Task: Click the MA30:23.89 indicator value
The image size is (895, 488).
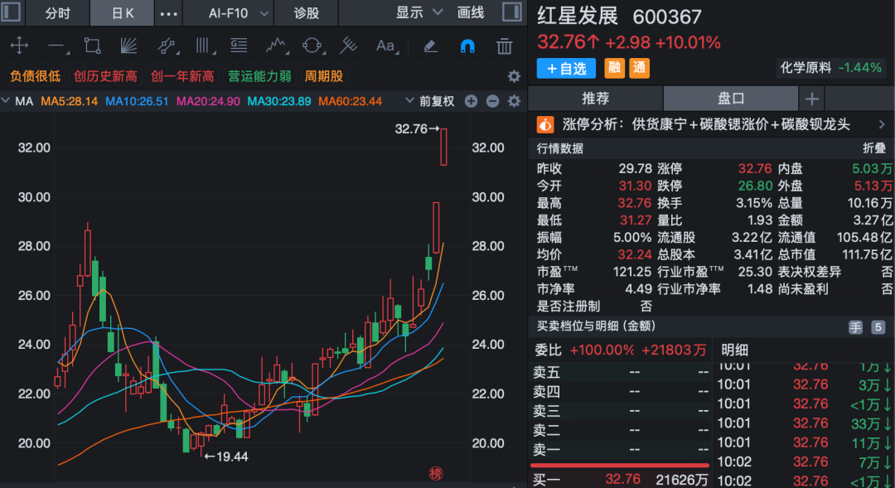Action: tap(279, 102)
